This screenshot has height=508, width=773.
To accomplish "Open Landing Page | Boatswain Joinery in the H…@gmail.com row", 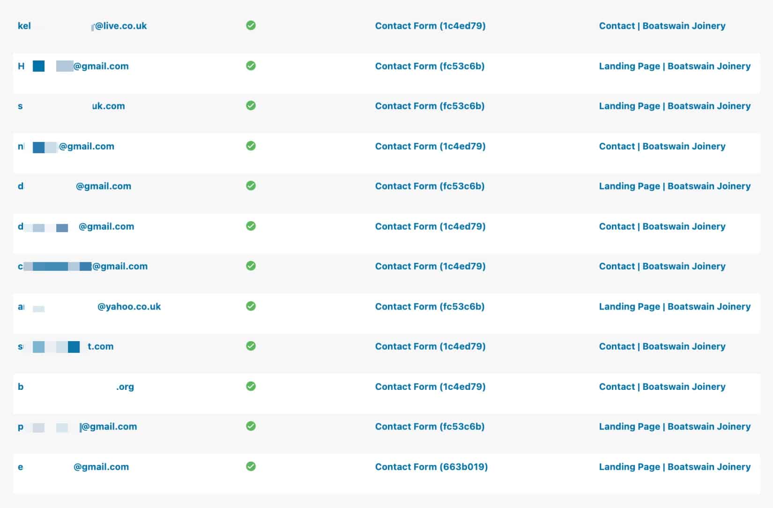I will coord(675,66).
